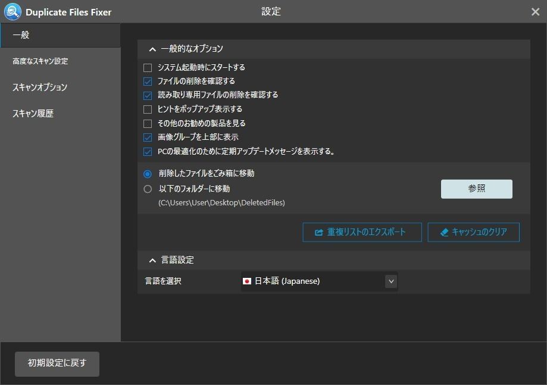Click キャッシュのクリア button

point(473,232)
